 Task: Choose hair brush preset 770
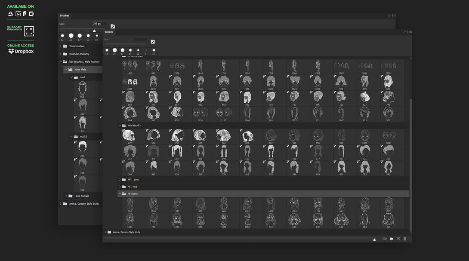tap(153, 98)
